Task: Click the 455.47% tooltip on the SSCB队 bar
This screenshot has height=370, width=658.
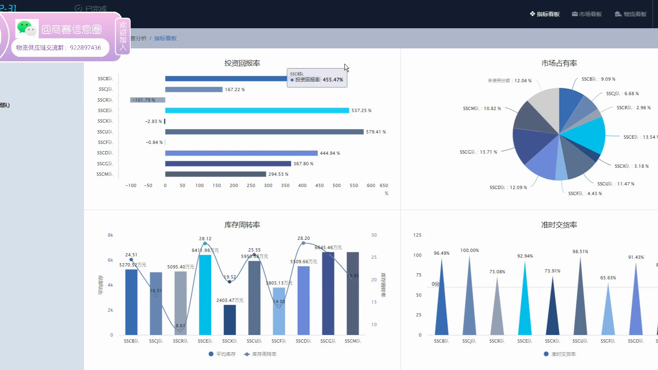Action: [317, 77]
